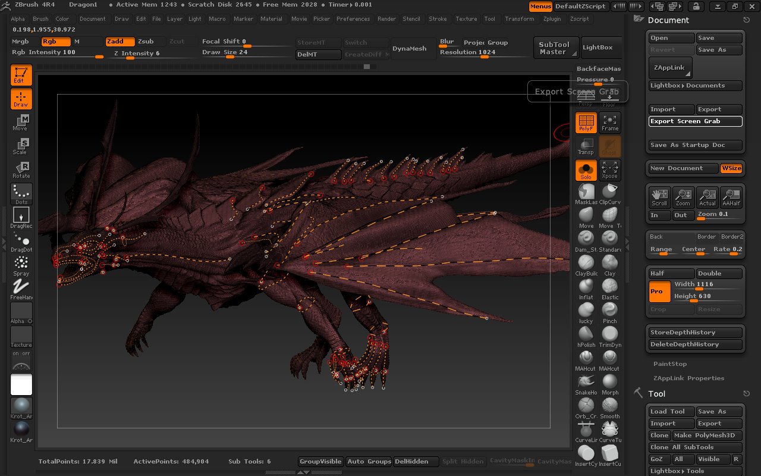Select the ClayBuildup brush
This screenshot has width=761, height=476.
pos(586,265)
